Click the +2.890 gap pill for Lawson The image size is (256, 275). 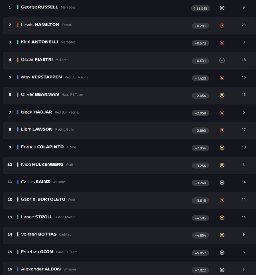coord(201,130)
